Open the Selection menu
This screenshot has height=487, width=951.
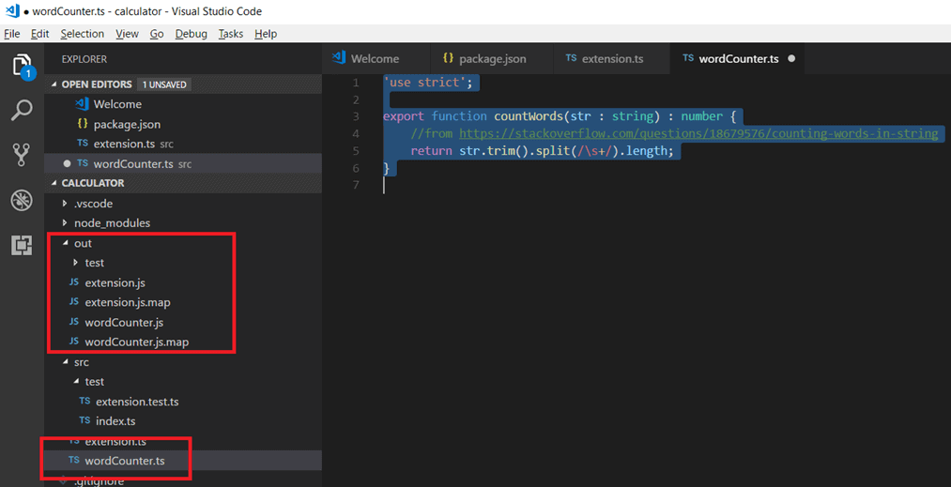click(82, 34)
